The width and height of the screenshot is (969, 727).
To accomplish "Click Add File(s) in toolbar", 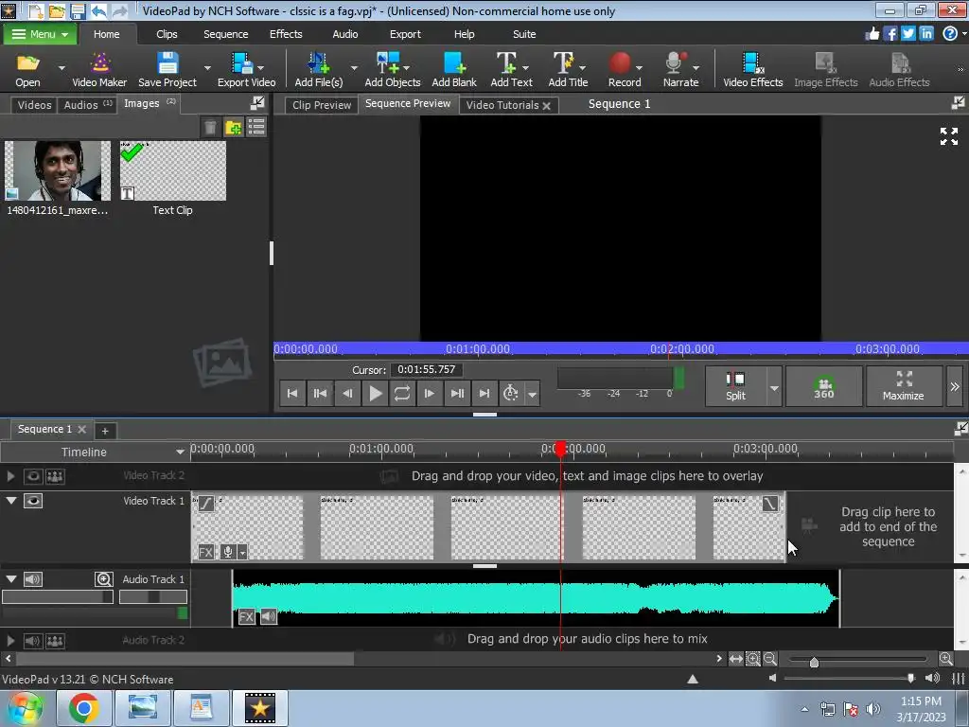I will (x=318, y=69).
